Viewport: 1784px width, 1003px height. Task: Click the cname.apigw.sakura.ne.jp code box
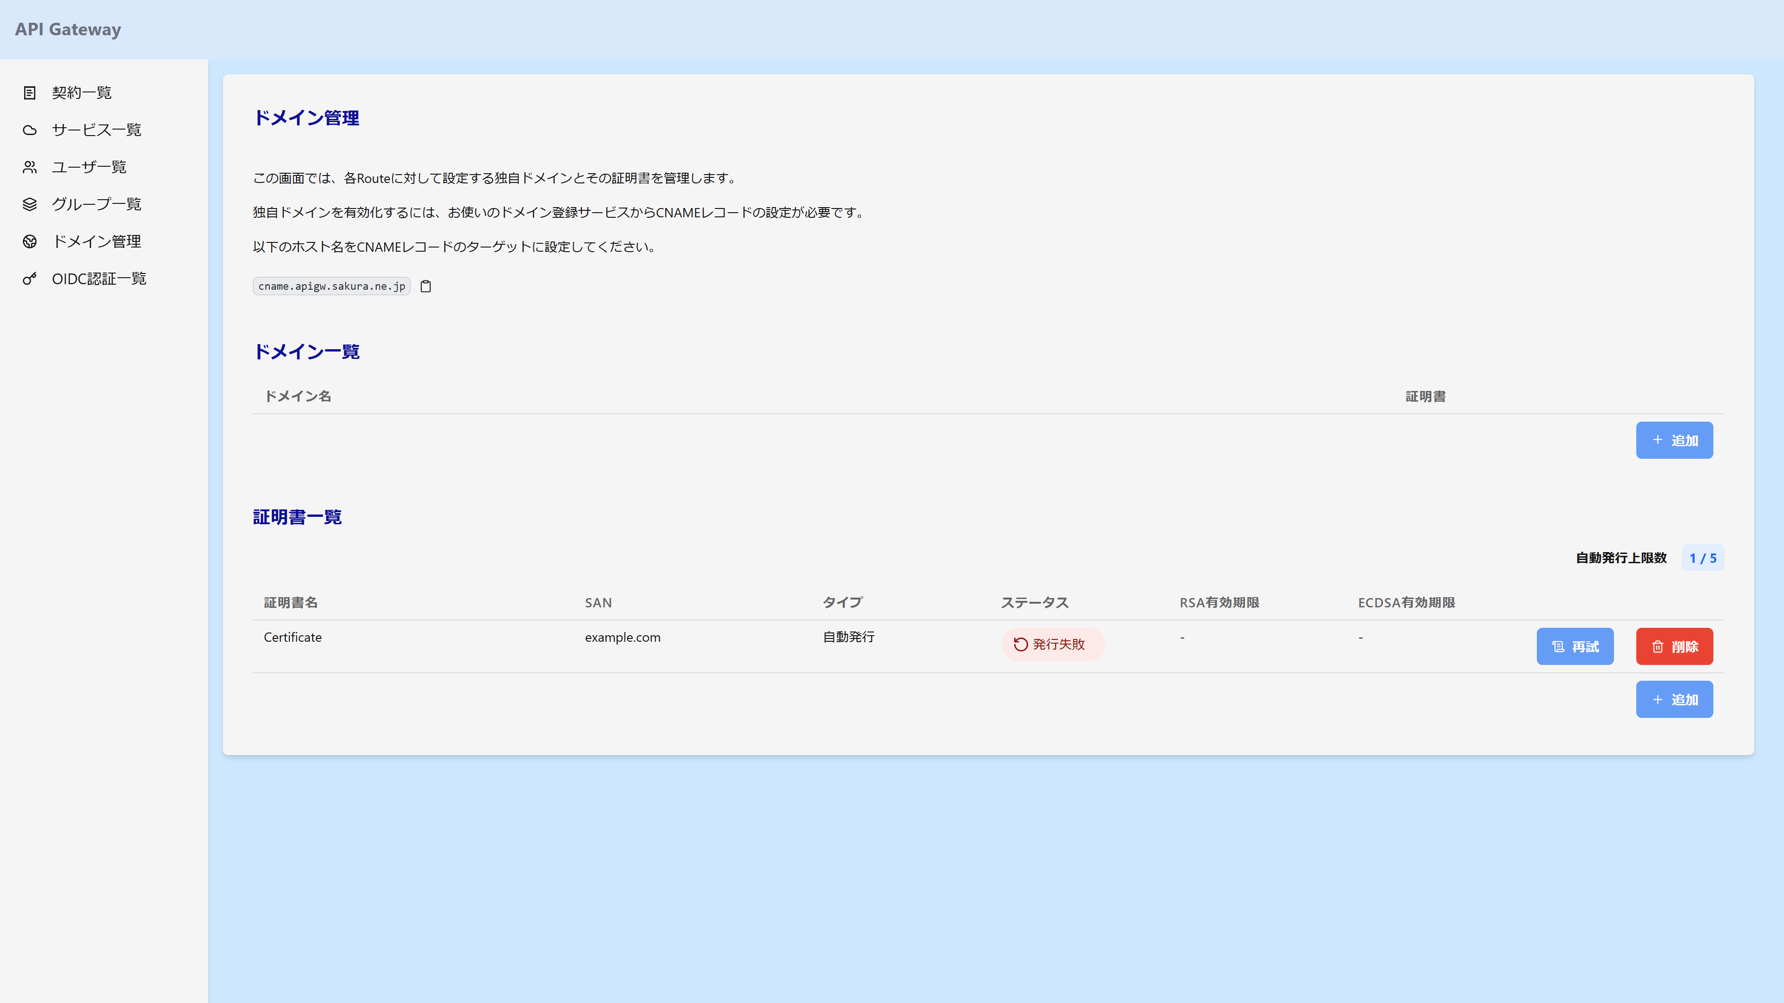[332, 286]
